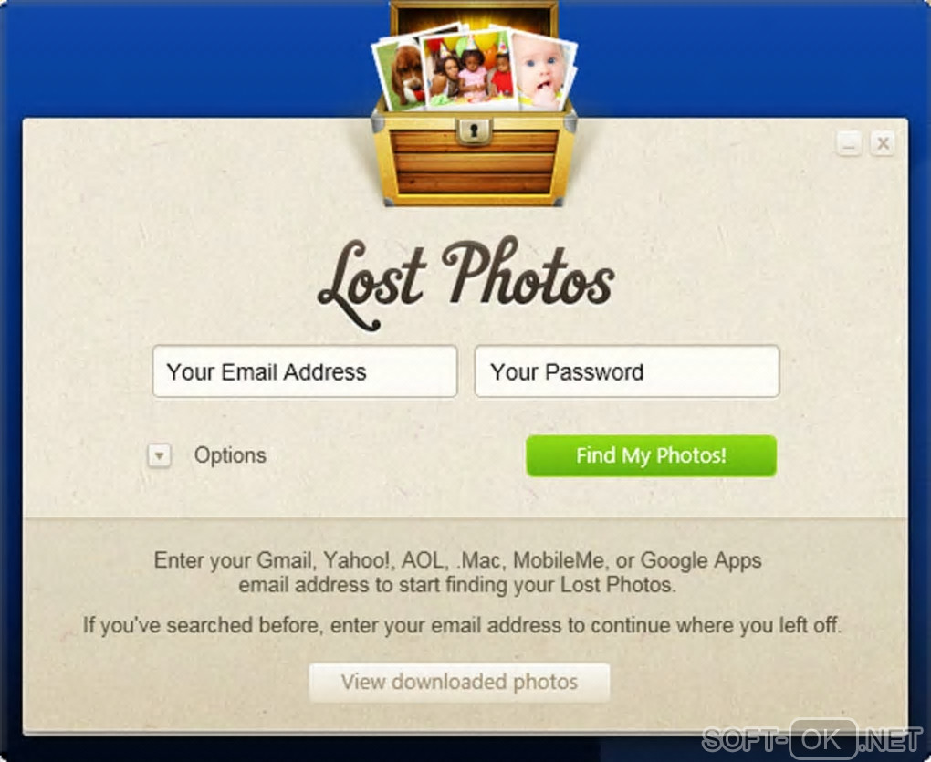The height and width of the screenshot is (762, 931).
Task: Click the keyhole lock on the chest
Action: (473, 130)
